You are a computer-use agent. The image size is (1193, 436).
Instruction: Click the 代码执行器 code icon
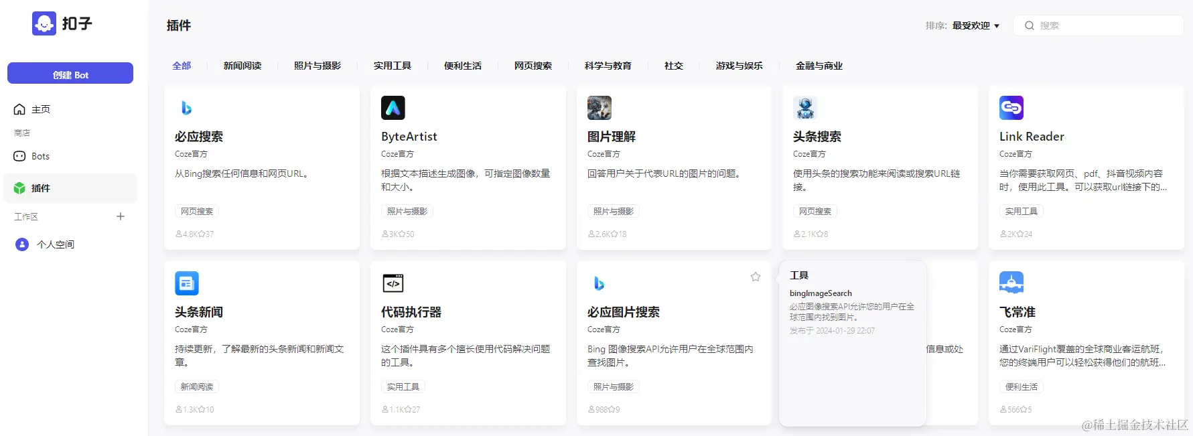[393, 283]
